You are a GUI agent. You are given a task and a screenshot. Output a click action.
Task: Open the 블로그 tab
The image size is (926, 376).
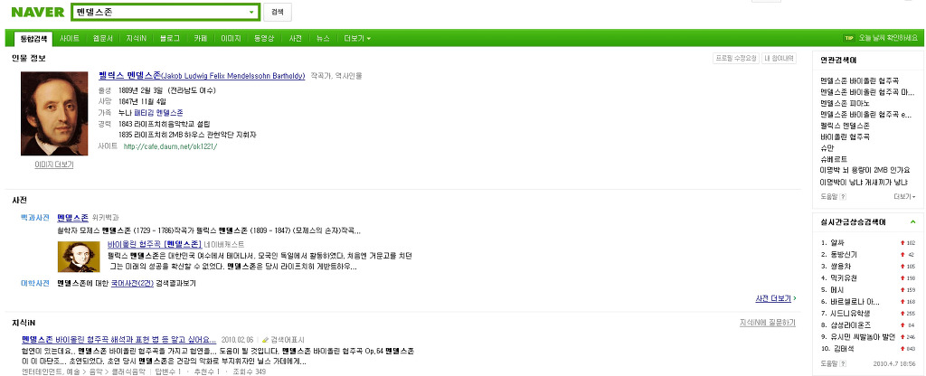coord(170,38)
